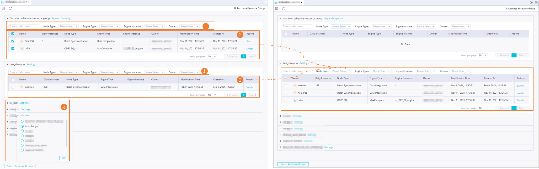Click Switch Resource Groups button in the left window
The height and width of the screenshot is (169, 539).
point(20,166)
